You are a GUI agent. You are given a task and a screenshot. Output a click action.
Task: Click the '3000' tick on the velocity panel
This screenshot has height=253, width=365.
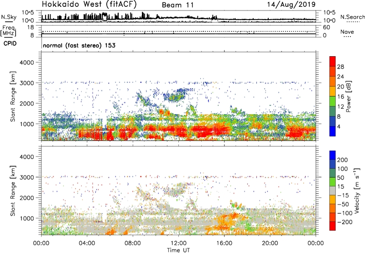(x=27, y=177)
